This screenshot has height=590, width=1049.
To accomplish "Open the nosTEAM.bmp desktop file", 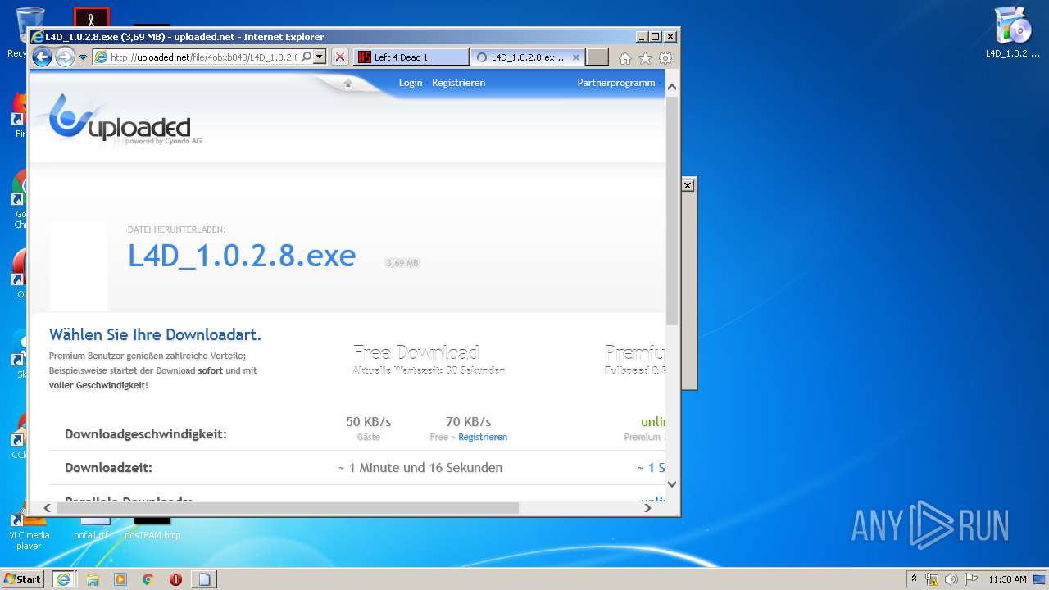I will coord(152,531).
